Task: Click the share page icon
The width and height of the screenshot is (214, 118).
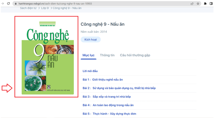Action: click(192, 4)
